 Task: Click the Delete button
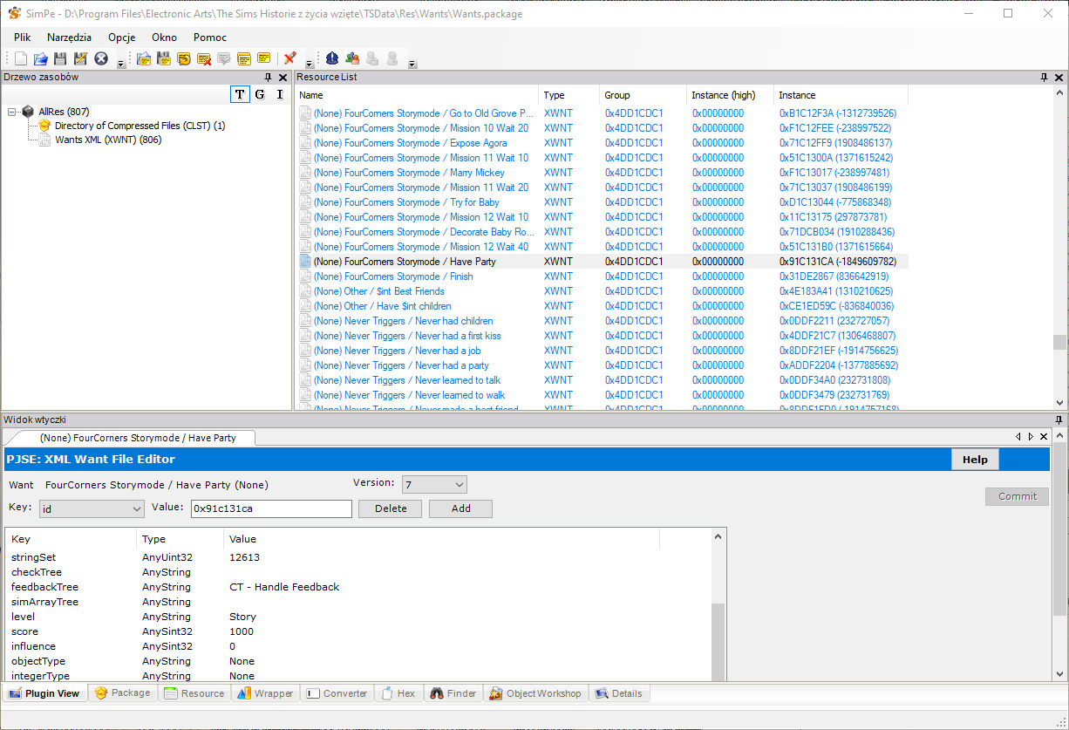390,508
